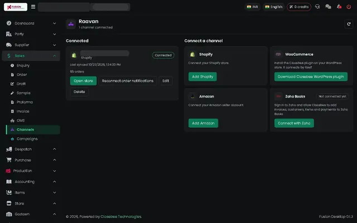The image size is (357, 223).
Task: Click 'Fusion Desktop 0.1.3' version text
Action: pos(336,217)
